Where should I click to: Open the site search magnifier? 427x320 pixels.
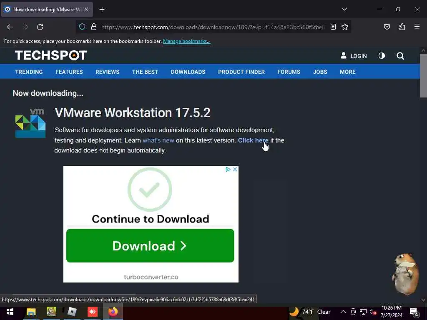click(400, 56)
